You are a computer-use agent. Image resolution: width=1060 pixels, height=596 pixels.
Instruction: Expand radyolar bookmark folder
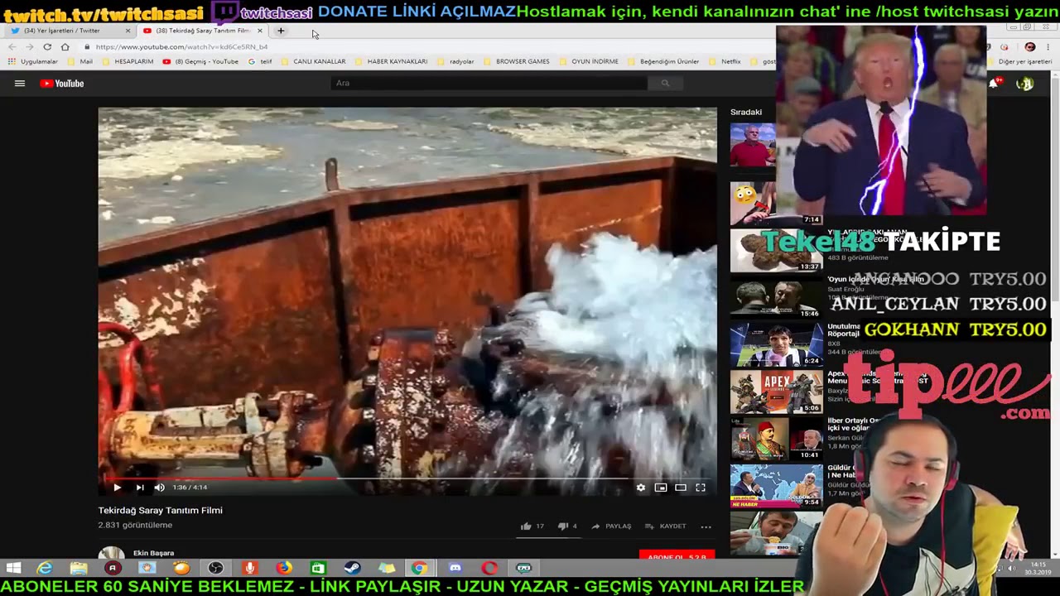pyautogui.click(x=455, y=61)
